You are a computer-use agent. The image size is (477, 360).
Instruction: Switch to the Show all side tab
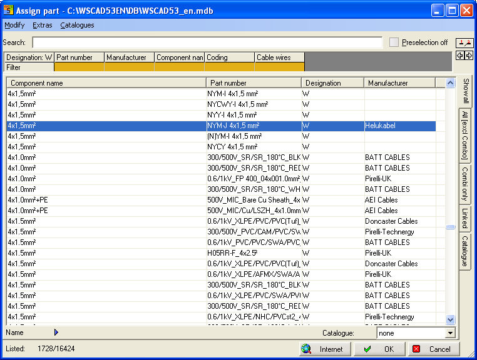(x=466, y=91)
